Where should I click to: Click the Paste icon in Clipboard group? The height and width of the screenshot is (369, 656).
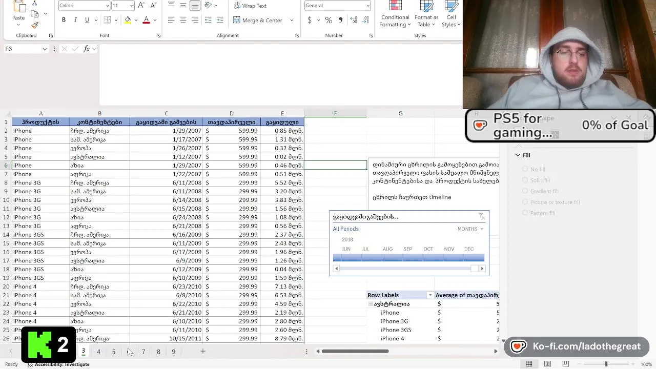coord(18,7)
